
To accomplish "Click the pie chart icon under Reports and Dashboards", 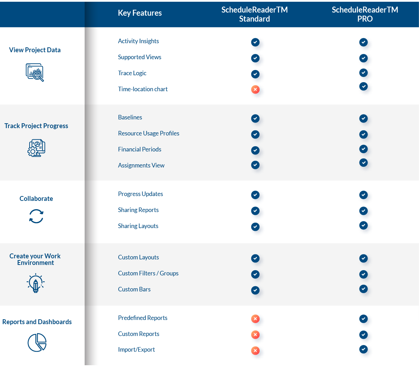I will pyautogui.click(x=37, y=342).
